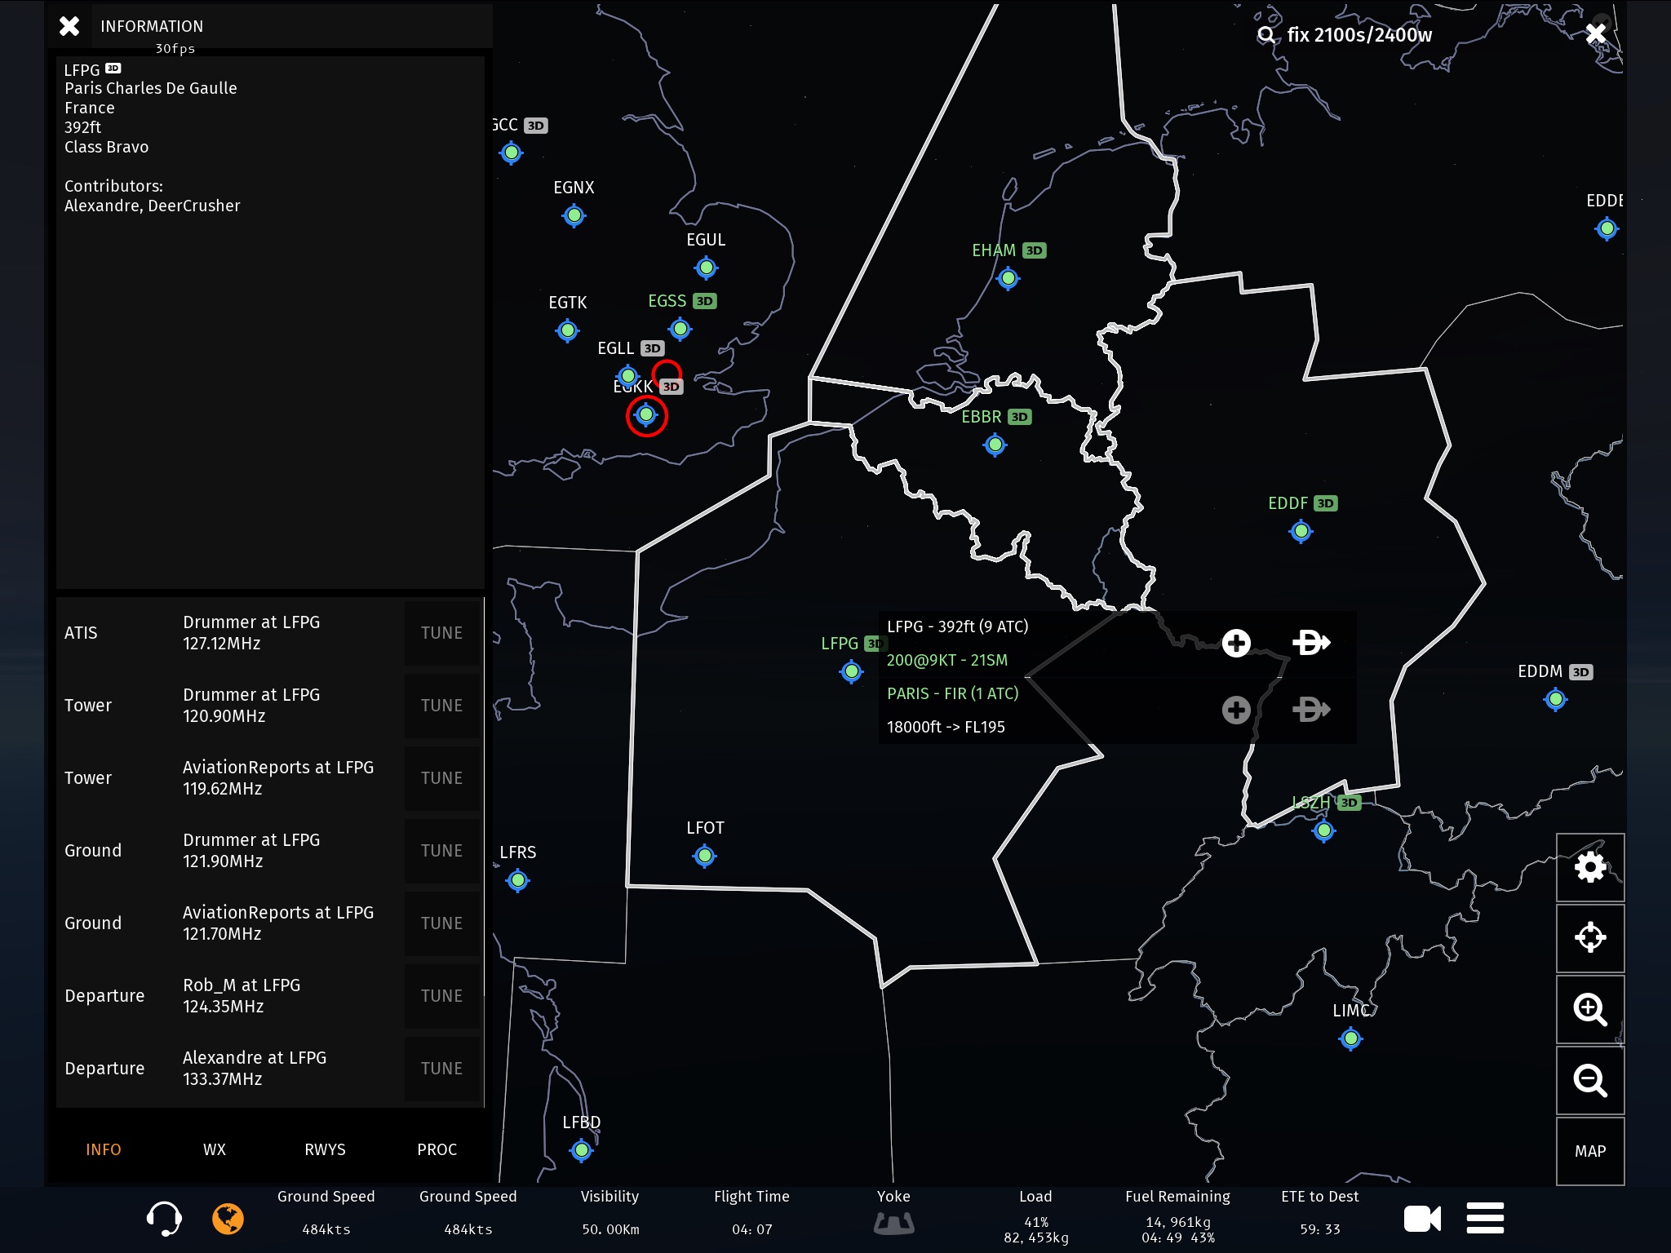Switch to the RWYS tab
Screen dimensions: 1671x1253
pos(325,1149)
